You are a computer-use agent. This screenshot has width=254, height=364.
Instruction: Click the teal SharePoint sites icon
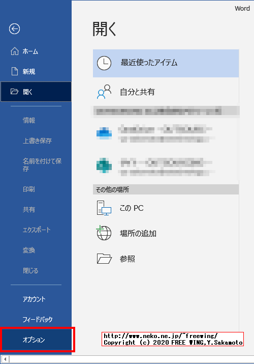[x=104, y=165]
